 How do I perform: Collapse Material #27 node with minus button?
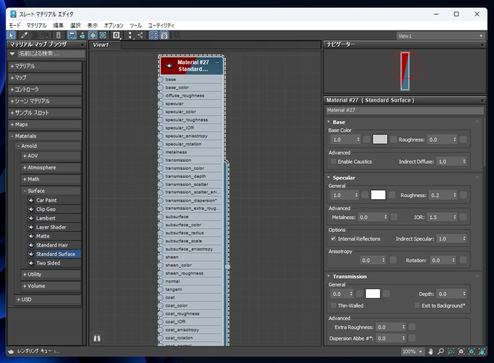tap(217, 62)
